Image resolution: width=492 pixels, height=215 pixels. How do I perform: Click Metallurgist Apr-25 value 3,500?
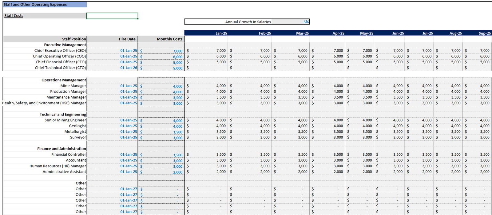coord(327,132)
